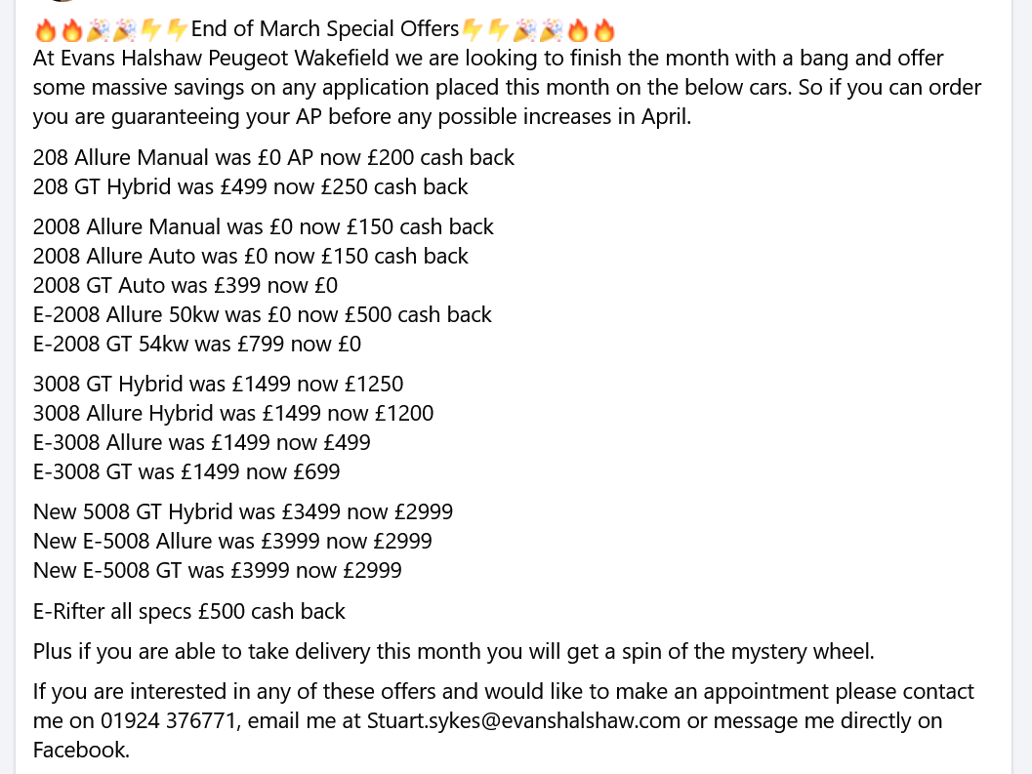Image resolution: width=1032 pixels, height=774 pixels.
Task: Click the E-3008 GT now £699 line
Action: click(x=186, y=472)
